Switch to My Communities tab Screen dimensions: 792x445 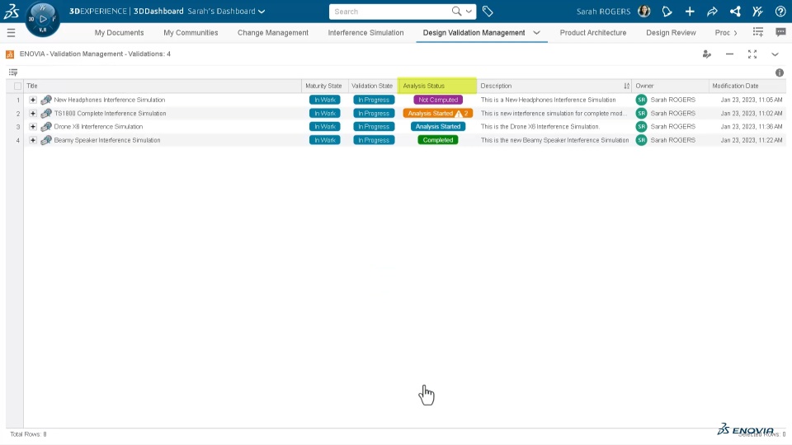pyautogui.click(x=191, y=33)
